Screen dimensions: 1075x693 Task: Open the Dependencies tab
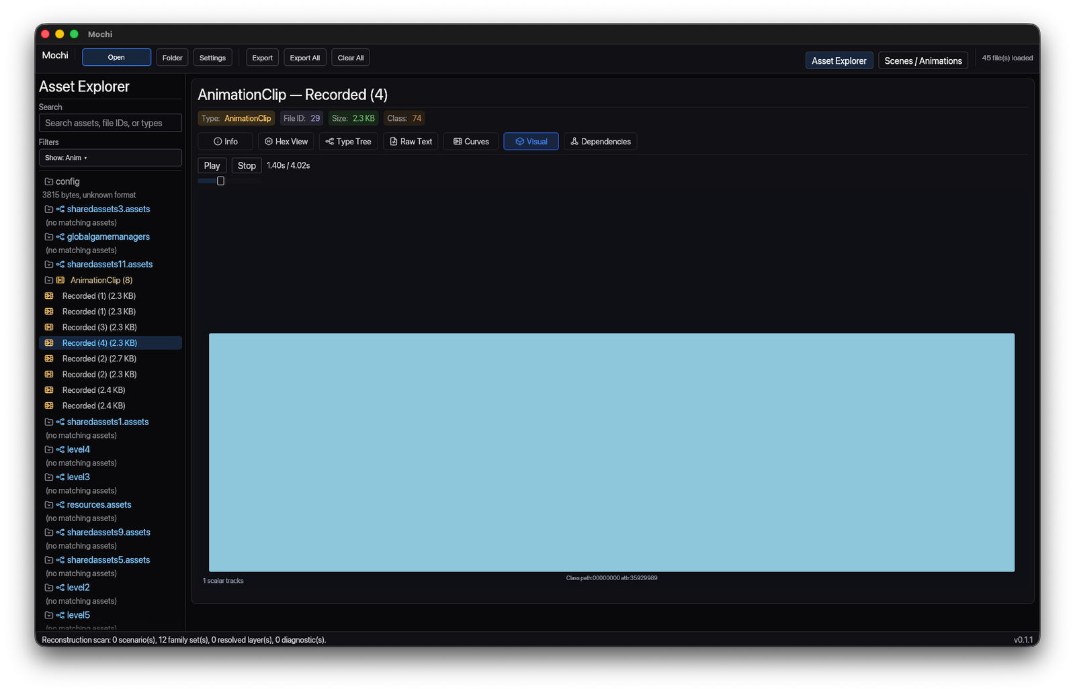point(600,141)
